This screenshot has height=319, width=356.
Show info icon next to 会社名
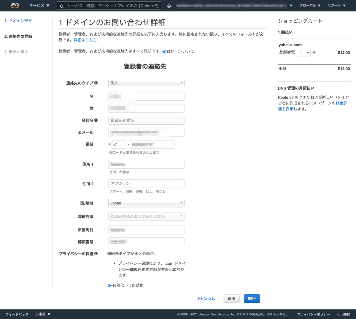tap(96, 120)
